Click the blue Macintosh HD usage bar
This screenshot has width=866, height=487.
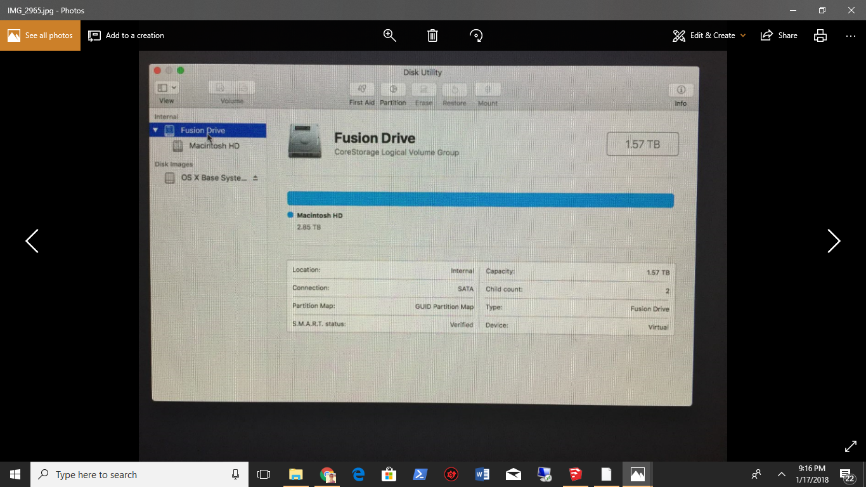481,200
